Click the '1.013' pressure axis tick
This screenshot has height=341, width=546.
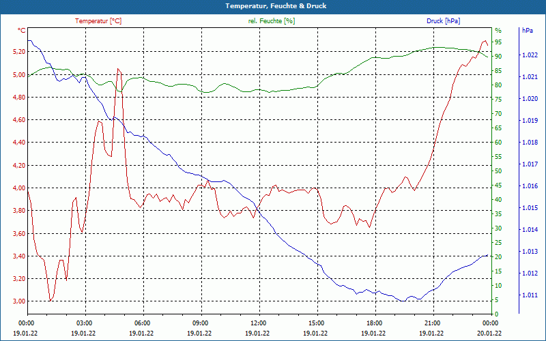point(530,252)
